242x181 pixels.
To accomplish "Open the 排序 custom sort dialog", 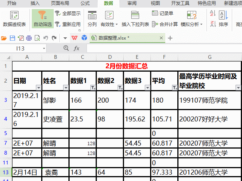I will [223, 19].
